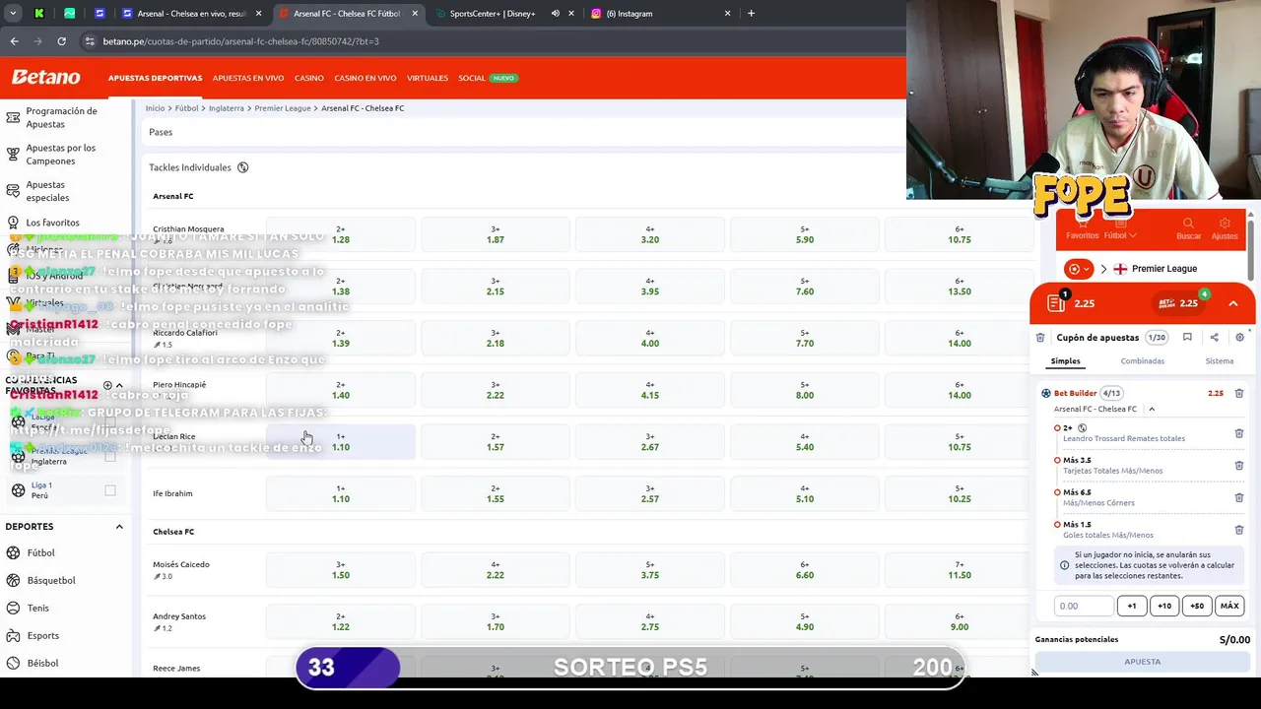Screen dimensions: 1261x709
Task: Click the Betano logo
Action: pos(45,77)
